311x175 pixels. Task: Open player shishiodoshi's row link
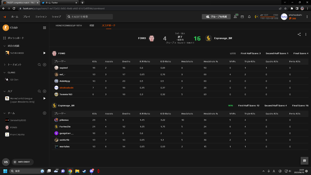(x=66, y=88)
